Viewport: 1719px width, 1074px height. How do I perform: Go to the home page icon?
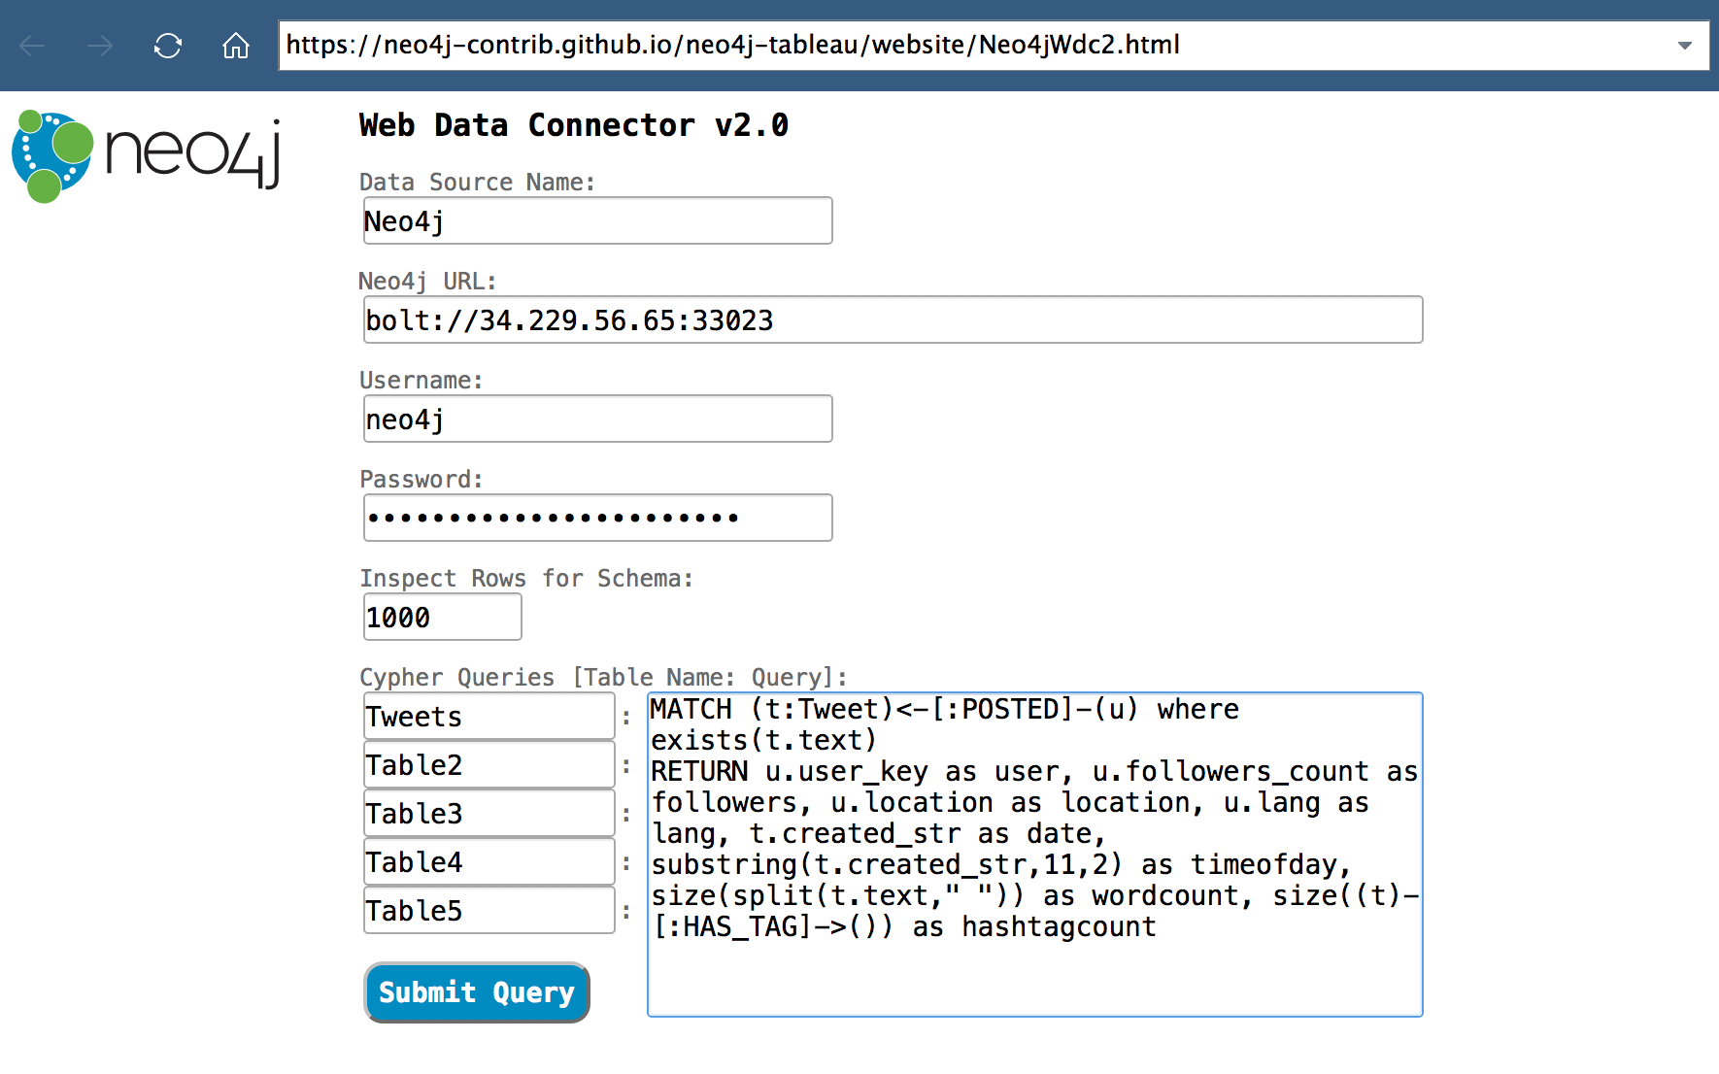pos(236,46)
